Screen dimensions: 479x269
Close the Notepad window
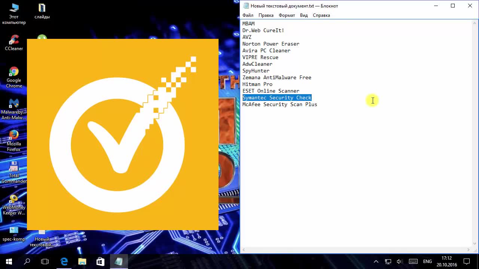coord(470,6)
